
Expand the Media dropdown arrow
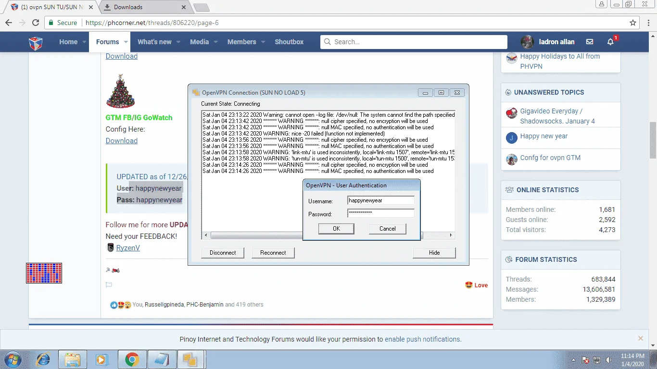216,42
